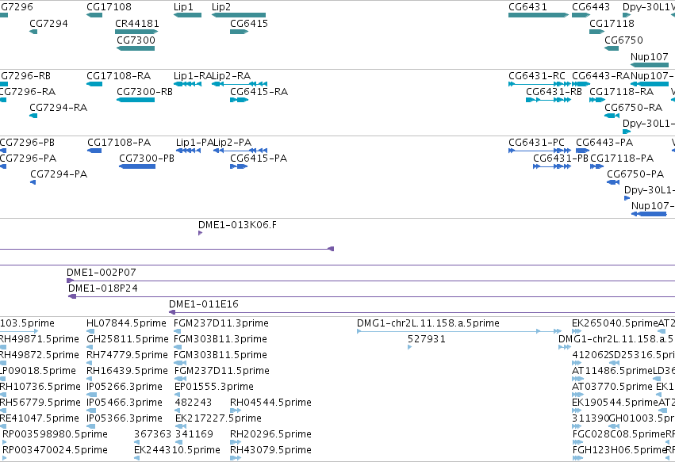This screenshot has width=675, height=462.
Task: Select the DME1-013K06.F BAC label
Action: click(x=237, y=225)
